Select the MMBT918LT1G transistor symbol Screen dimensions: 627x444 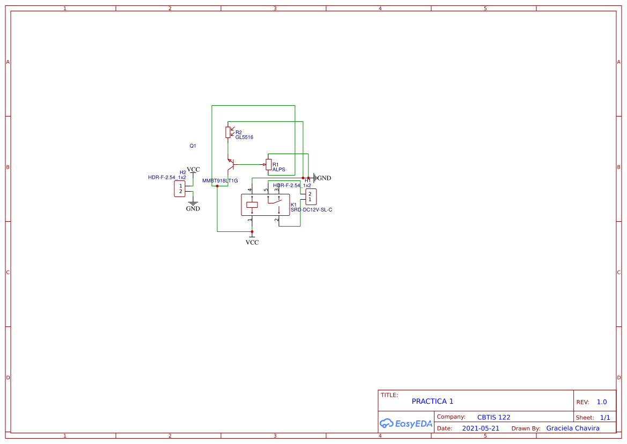231,164
